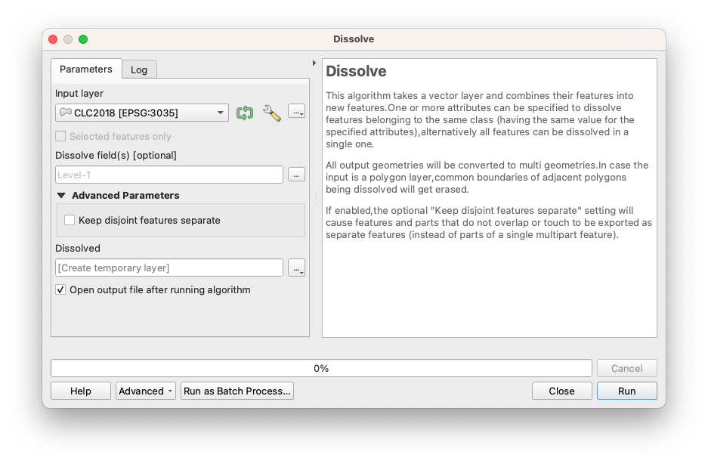Open the Advanced dropdown menu button
Viewport: 708px width, 464px height.
[145, 391]
